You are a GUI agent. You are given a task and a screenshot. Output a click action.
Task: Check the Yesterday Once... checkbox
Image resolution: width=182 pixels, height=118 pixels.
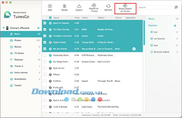tap(45, 55)
